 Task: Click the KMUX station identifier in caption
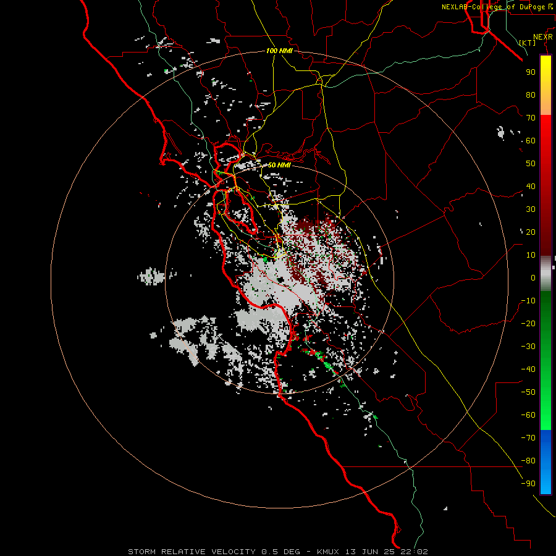327,552
